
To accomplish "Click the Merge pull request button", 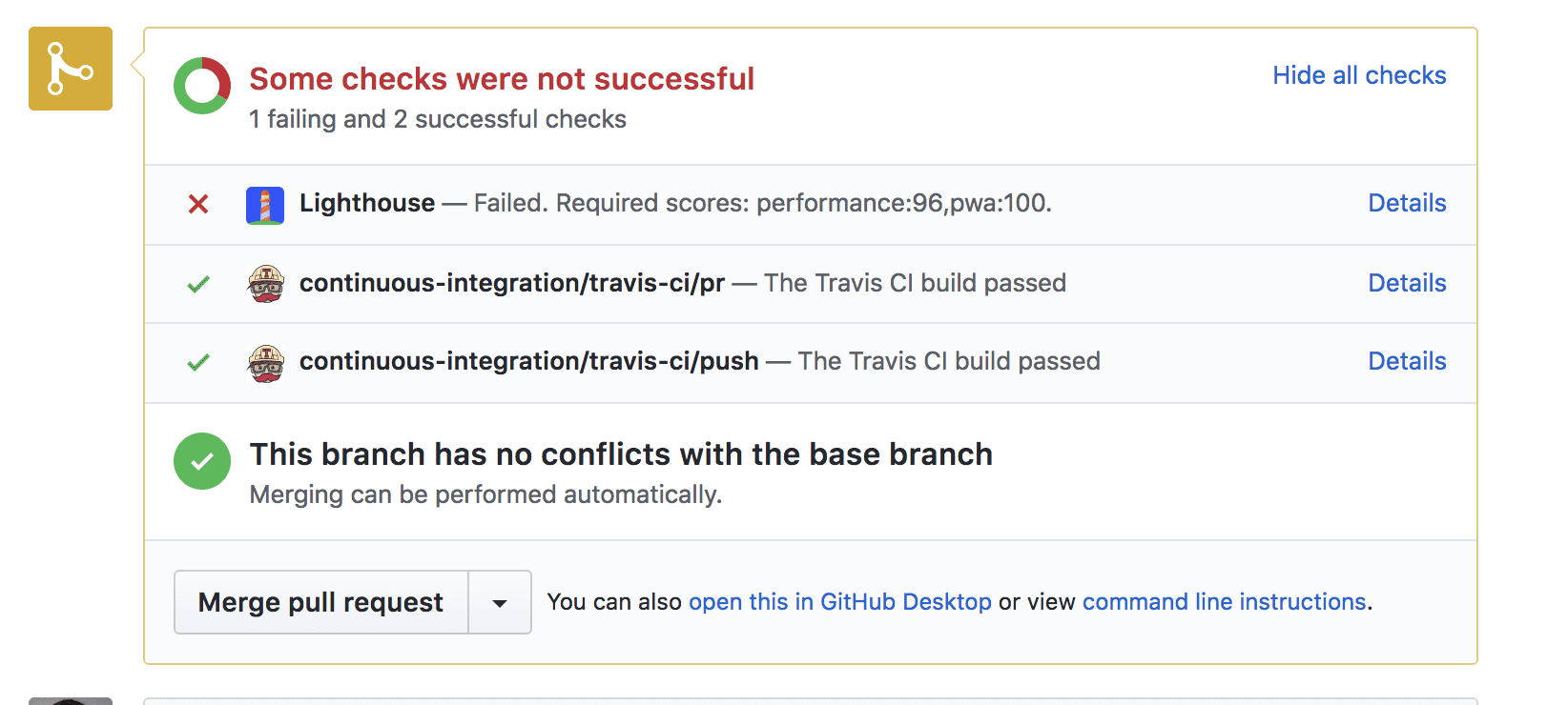I will (x=320, y=601).
